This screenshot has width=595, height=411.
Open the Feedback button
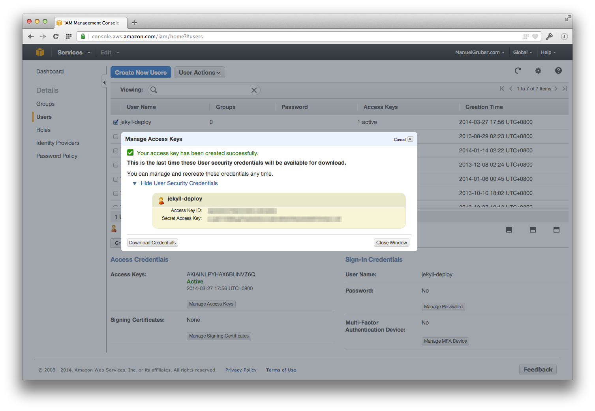[x=538, y=370]
